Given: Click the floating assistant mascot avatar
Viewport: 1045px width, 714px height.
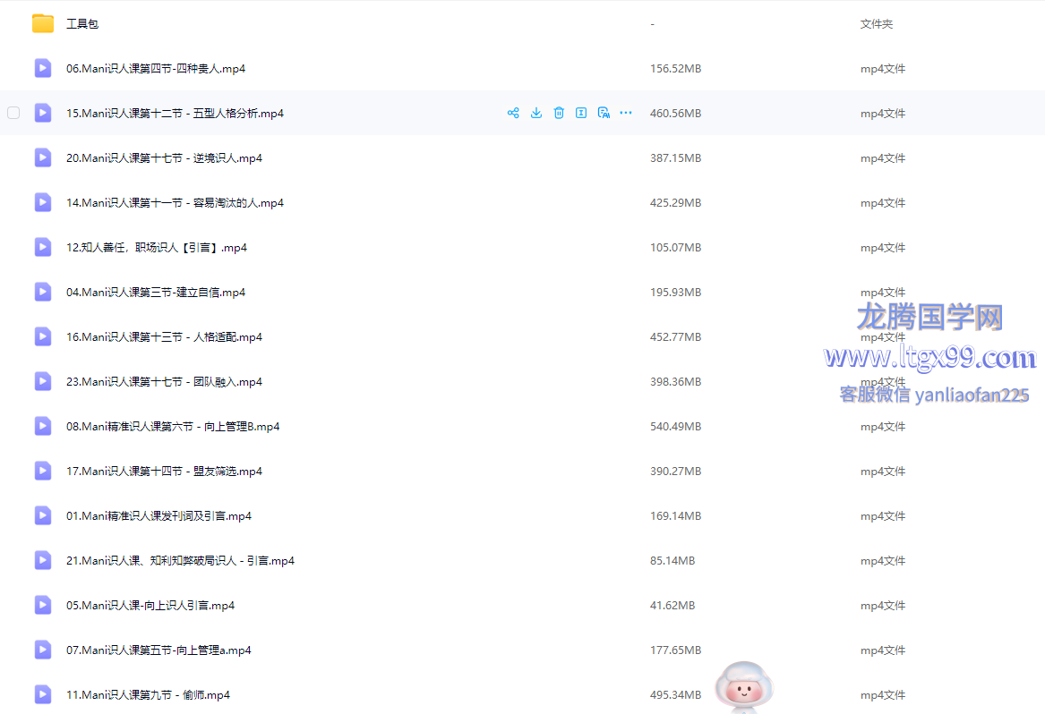Looking at the screenshot, I should coord(743,687).
